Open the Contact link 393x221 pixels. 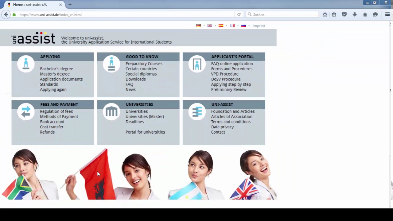click(x=218, y=132)
